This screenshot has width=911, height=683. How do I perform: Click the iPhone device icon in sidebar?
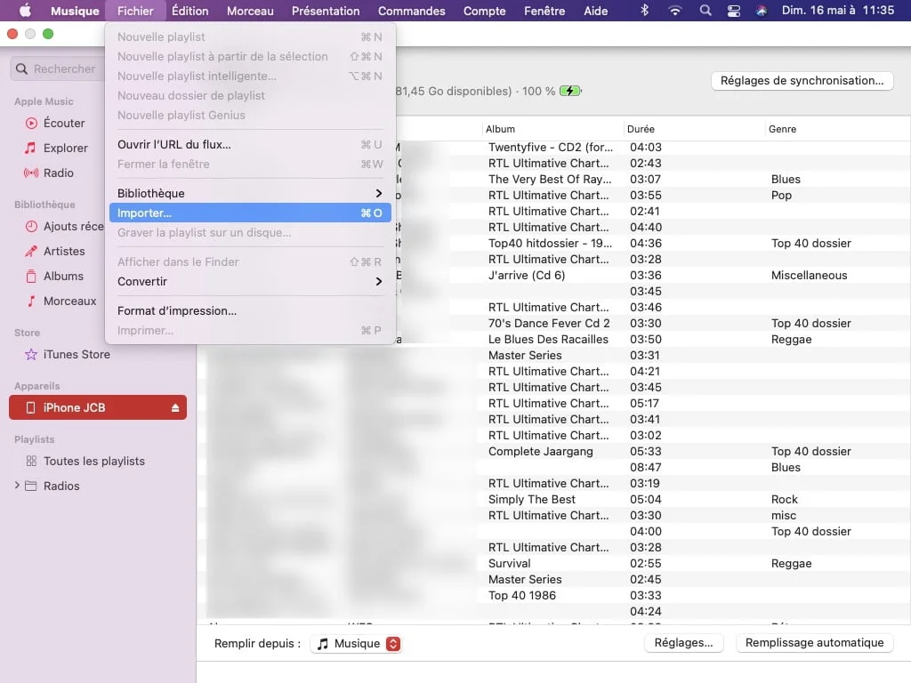pyautogui.click(x=31, y=407)
